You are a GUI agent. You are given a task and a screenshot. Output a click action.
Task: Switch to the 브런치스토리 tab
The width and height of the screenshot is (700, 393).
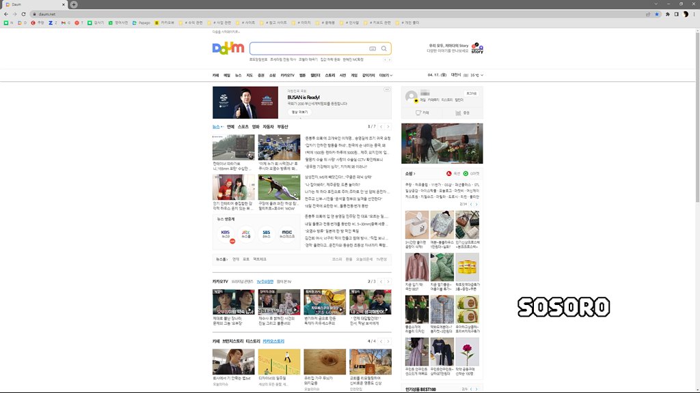233,341
